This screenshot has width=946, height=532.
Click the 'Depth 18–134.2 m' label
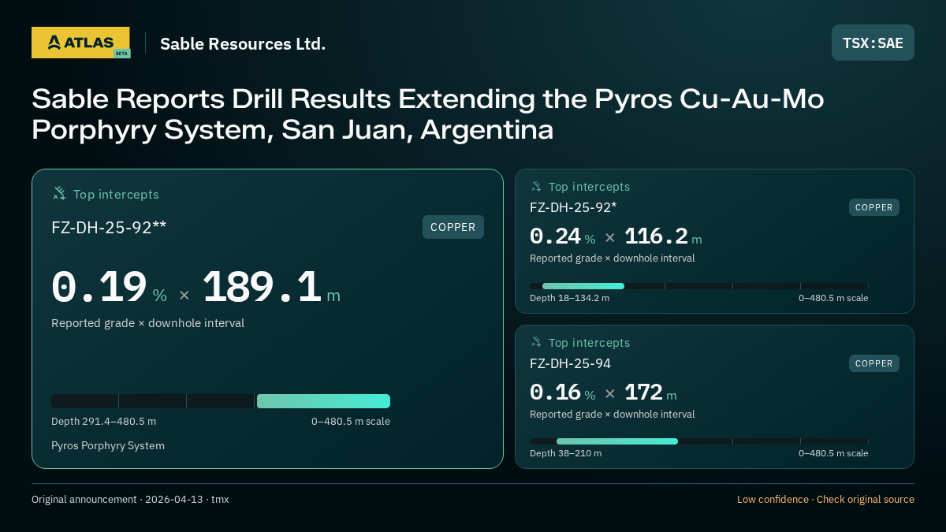[569, 298]
